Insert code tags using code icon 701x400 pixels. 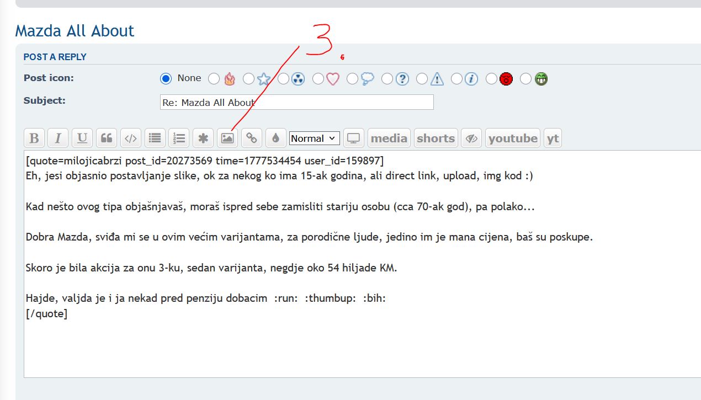[x=131, y=138]
